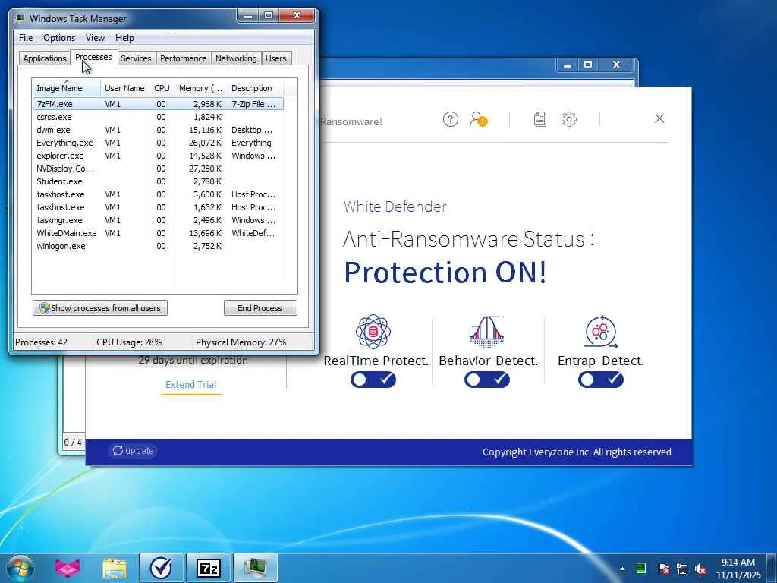Show hidden system tray icons arrow
The image size is (777, 583).
coord(622,569)
